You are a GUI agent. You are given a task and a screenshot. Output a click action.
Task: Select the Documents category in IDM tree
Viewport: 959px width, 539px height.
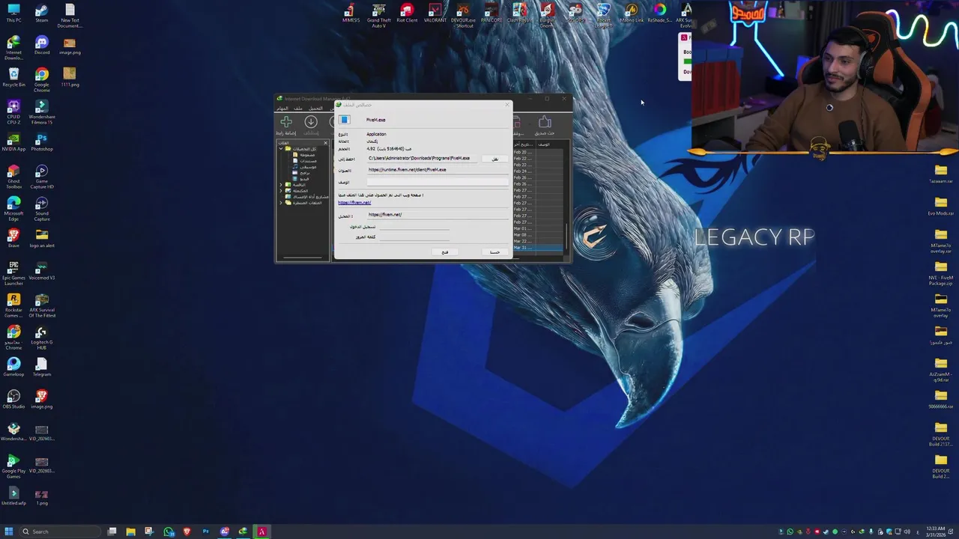tap(305, 160)
